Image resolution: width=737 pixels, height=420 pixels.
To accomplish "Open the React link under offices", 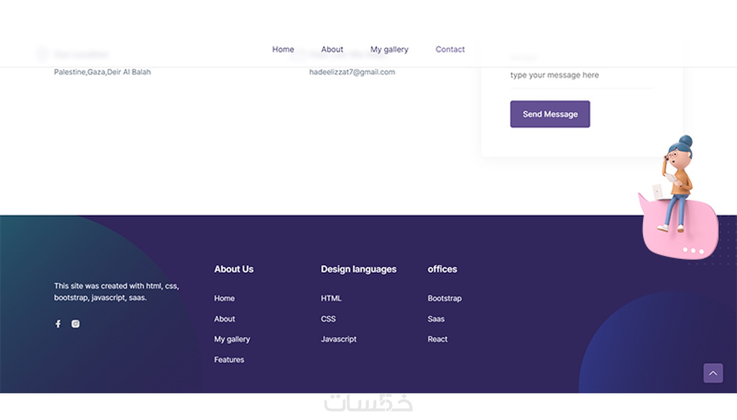I will click(x=437, y=339).
